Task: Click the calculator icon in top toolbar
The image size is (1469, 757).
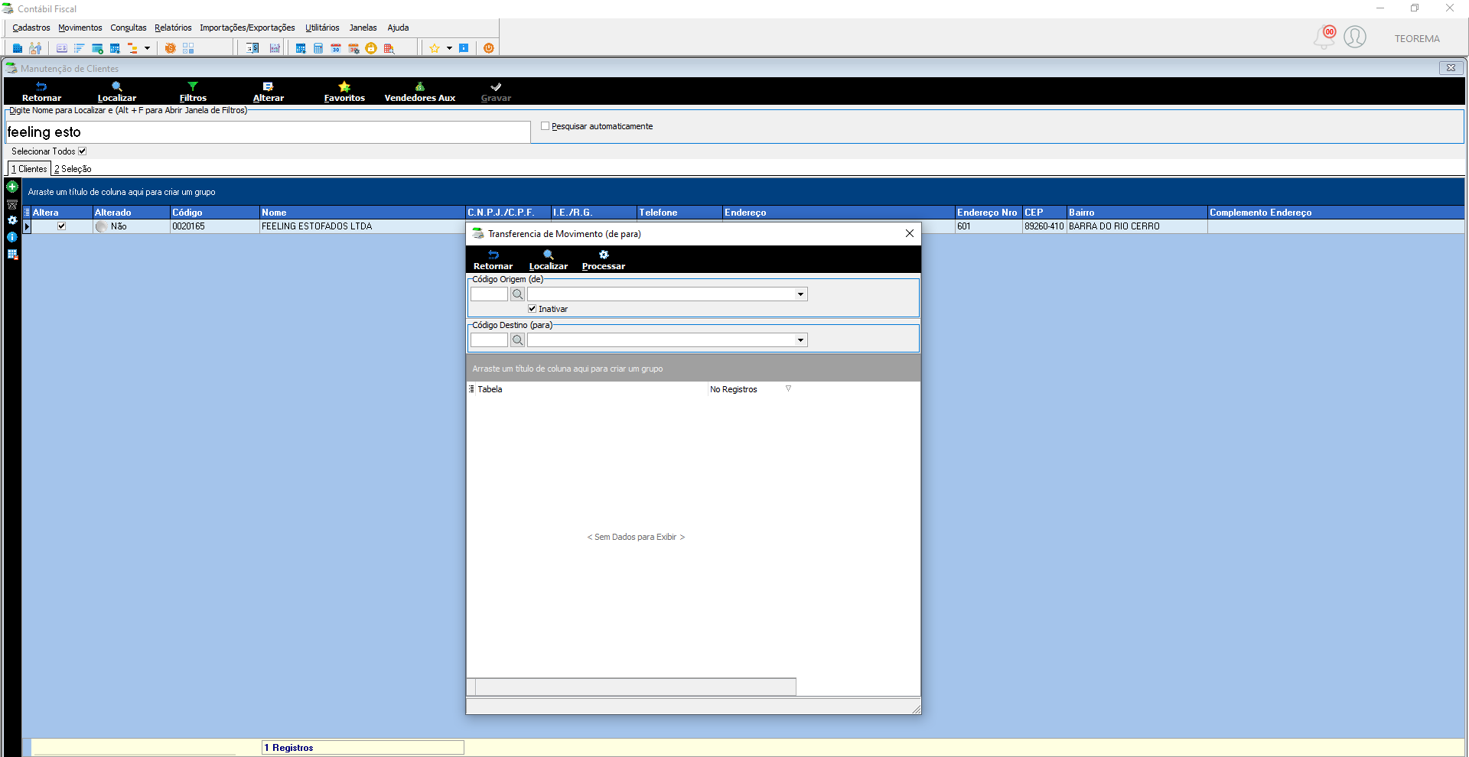Action: pos(318,48)
